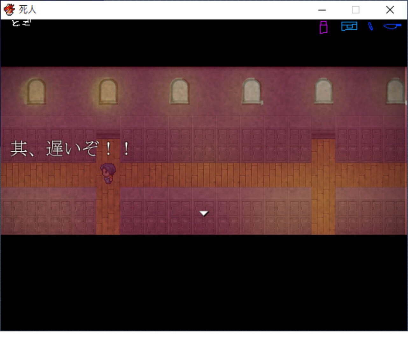
Task: Click the white message-advance arrow
Action: pyautogui.click(x=204, y=213)
